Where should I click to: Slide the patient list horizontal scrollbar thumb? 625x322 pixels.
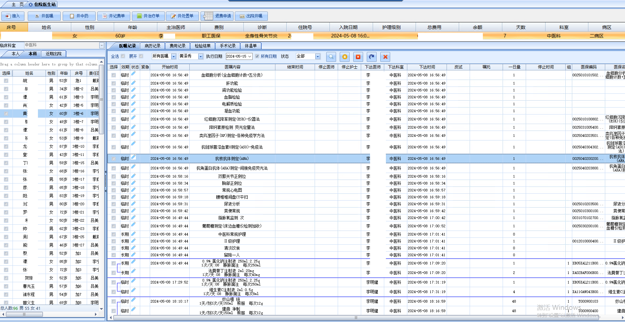click(x=24, y=314)
